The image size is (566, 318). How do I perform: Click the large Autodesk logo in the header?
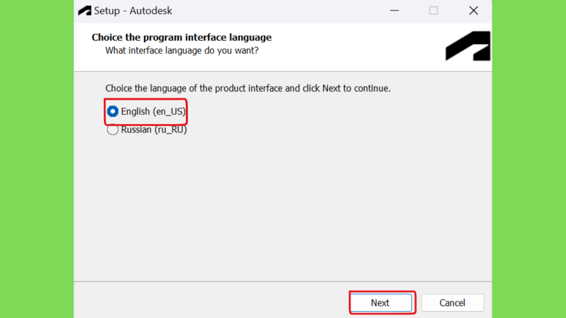click(x=468, y=46)
